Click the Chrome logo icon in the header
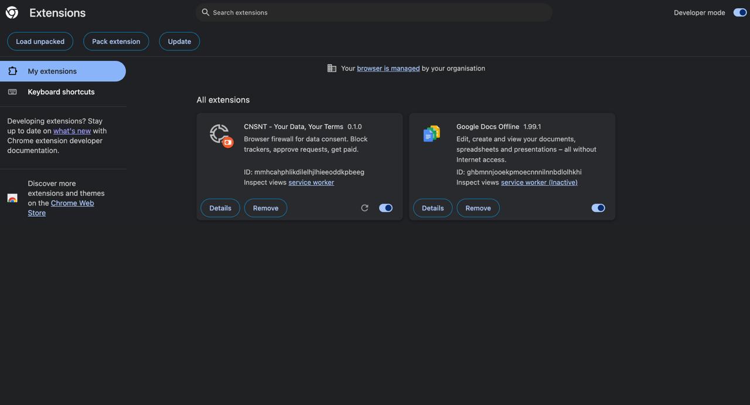The width and height of the screenshot is (750, 405). (12, 12)
